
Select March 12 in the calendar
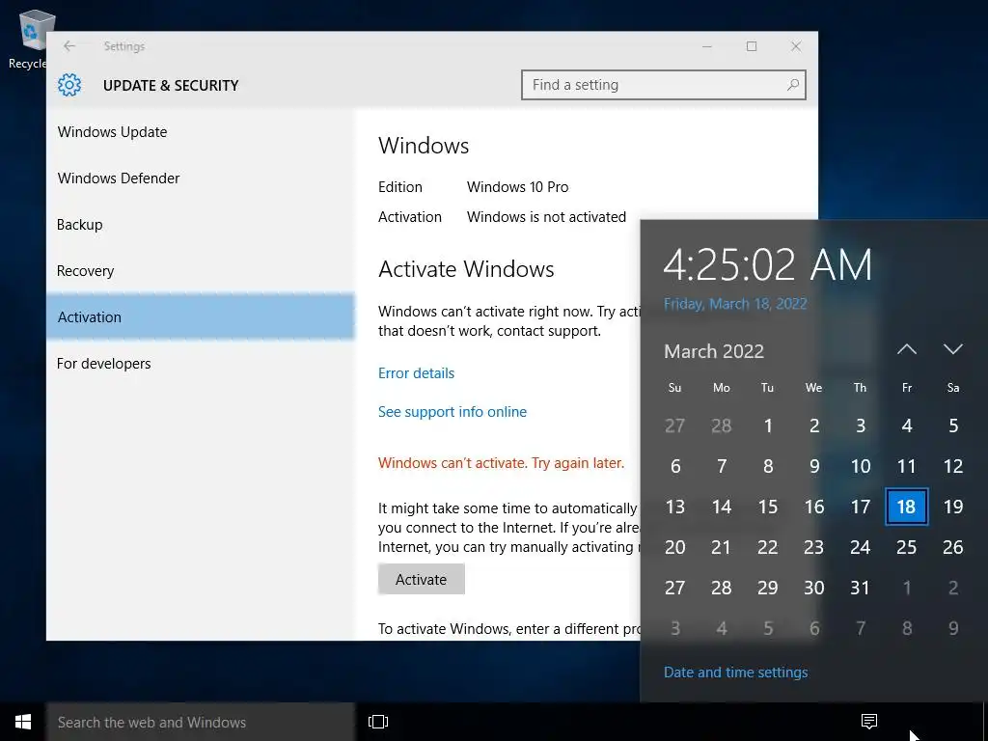952,466
